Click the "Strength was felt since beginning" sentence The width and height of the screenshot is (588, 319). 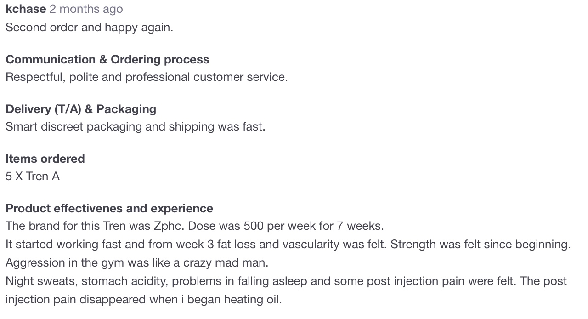pyautogui.click(x=480, y=245)
